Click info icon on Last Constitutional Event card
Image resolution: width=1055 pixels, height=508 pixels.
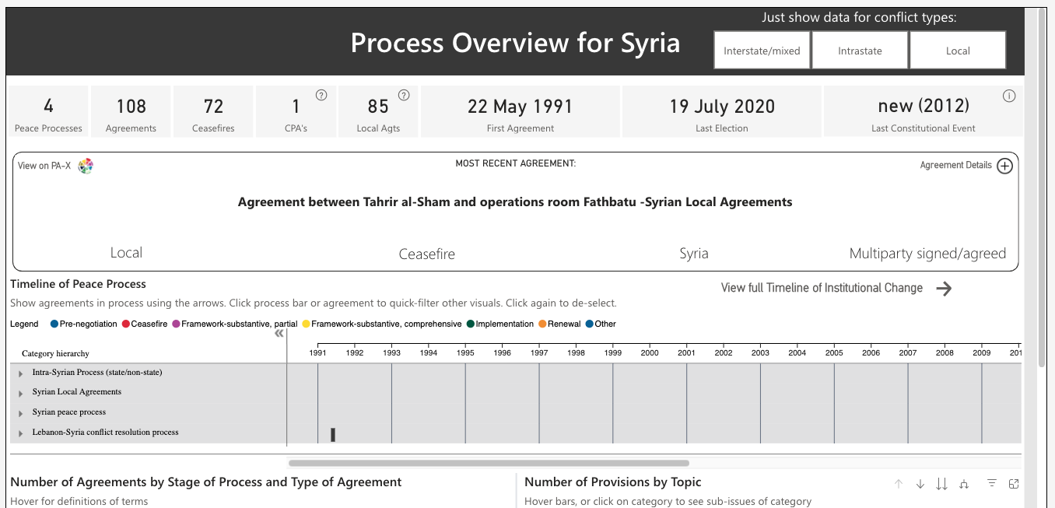pyautogui.click(x=1009, y=96)
